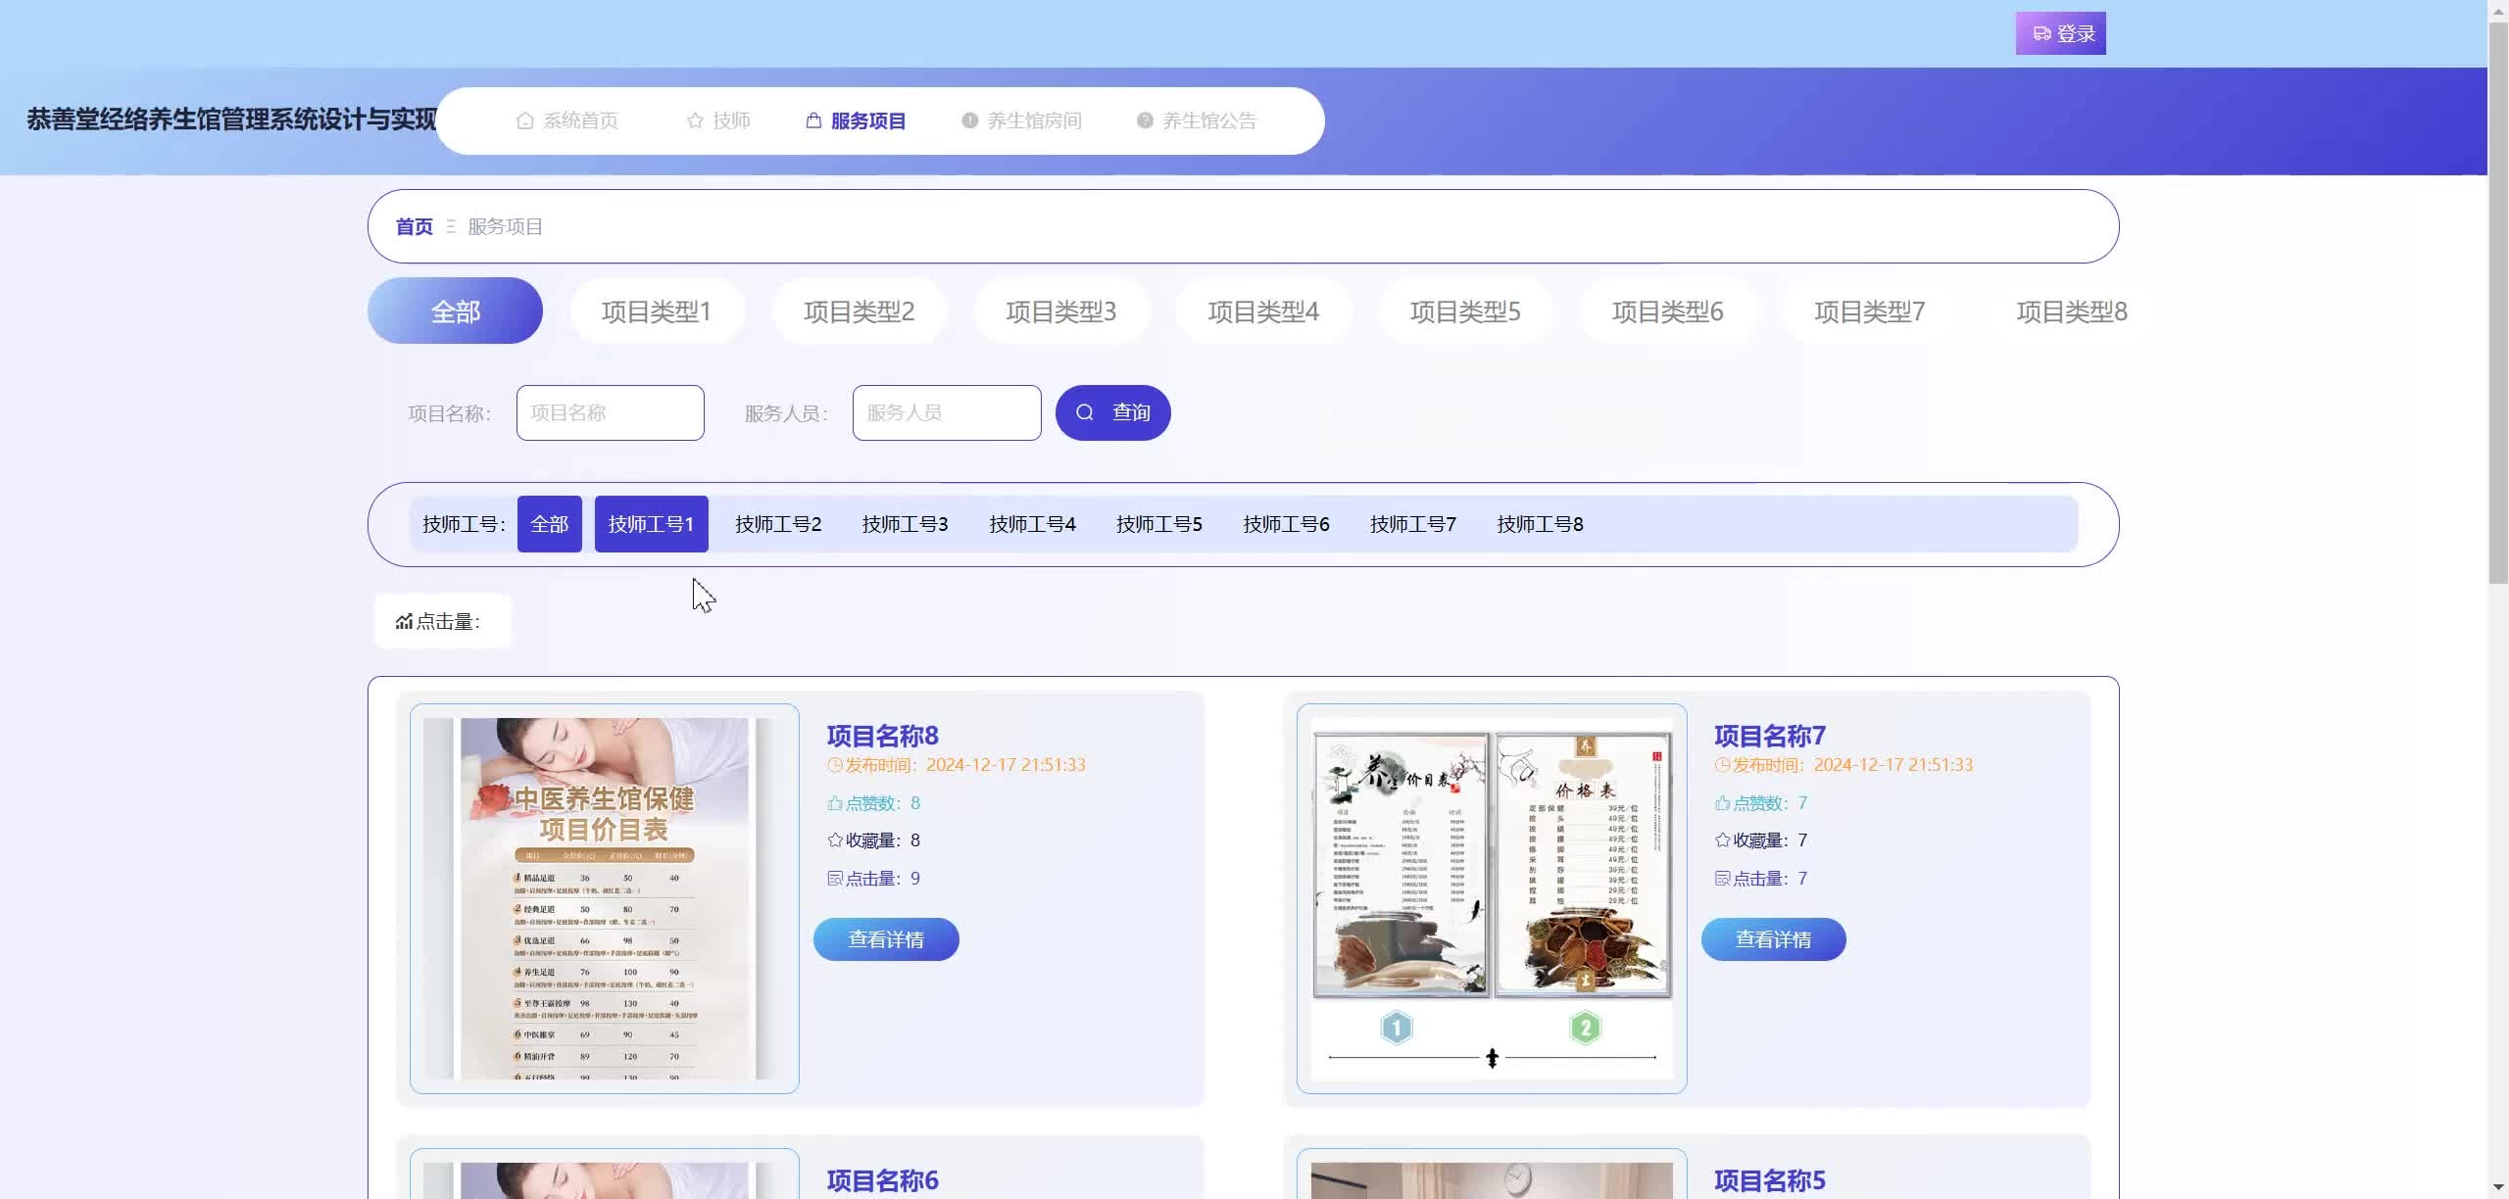This screenshot has height=1199, width=2509.
Task: Click the icon beside 养生馆房间
Action: coord(969,120)
